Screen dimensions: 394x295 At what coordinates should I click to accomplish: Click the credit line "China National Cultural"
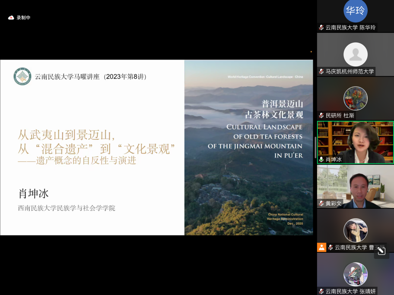coord(286,214)
